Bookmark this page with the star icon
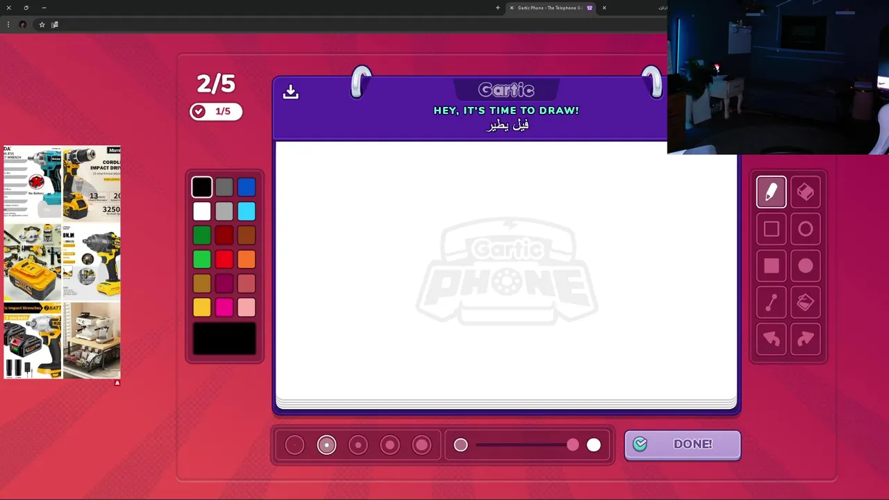This screenshot has width=889, height=500. [42, 24]
